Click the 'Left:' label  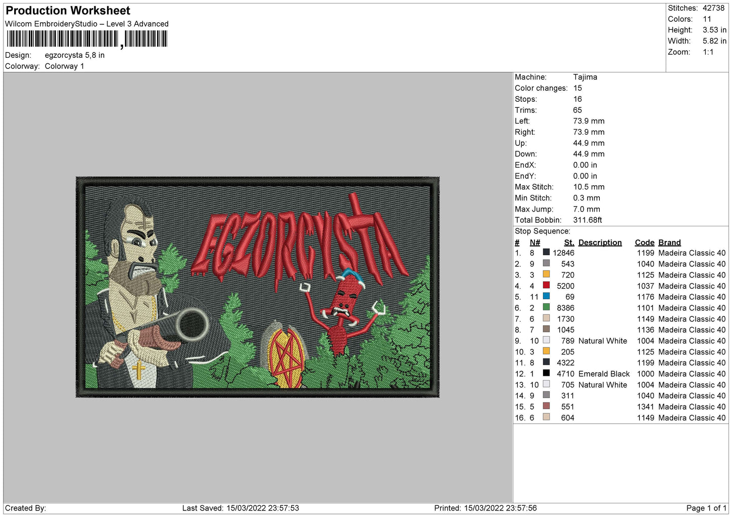(522, 121)
